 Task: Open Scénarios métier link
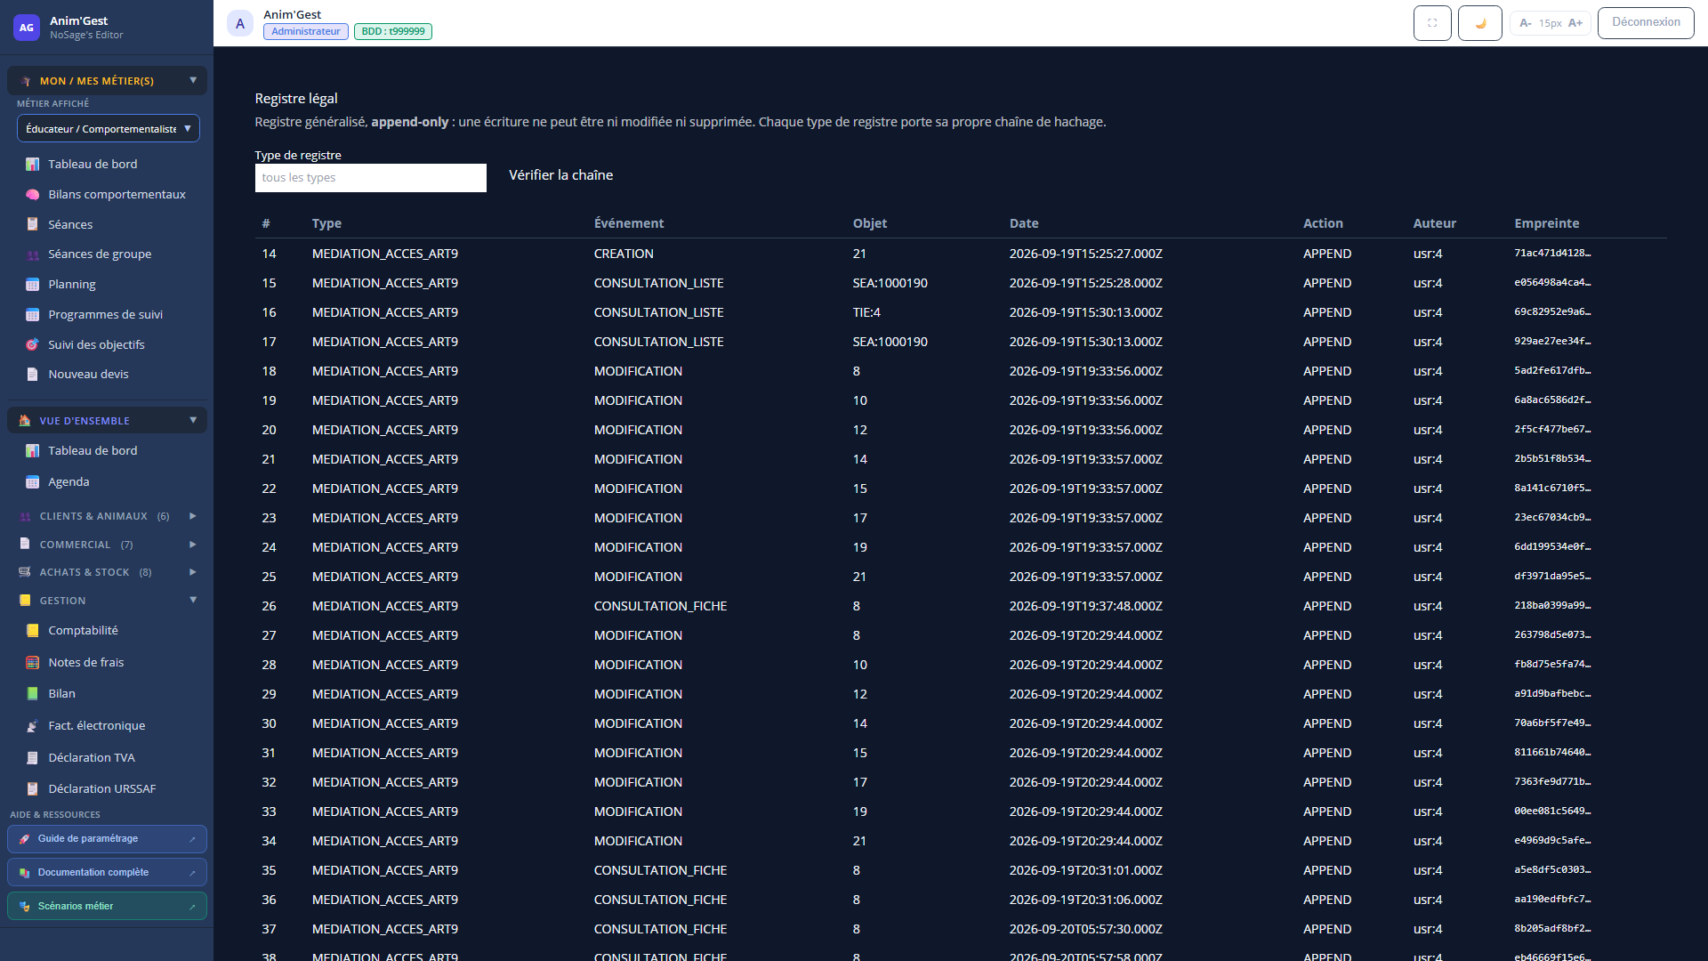(107, 906)
